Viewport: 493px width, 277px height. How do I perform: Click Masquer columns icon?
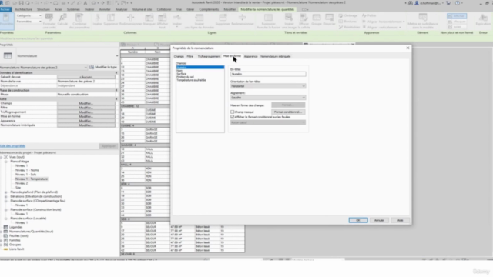(149, 21)
